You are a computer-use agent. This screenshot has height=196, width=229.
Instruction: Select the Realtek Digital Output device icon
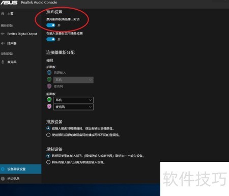pos(3,34)
